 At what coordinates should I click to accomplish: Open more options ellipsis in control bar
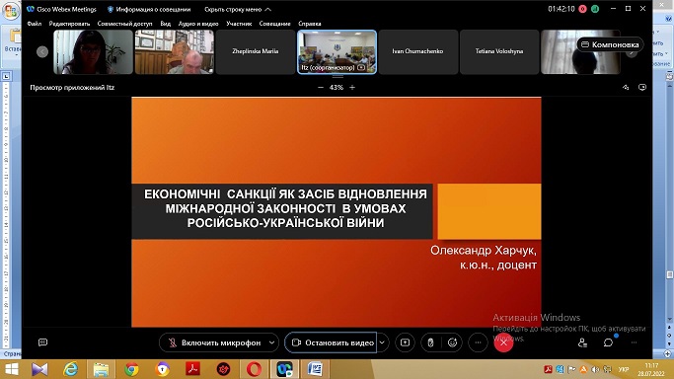(478, 342)
